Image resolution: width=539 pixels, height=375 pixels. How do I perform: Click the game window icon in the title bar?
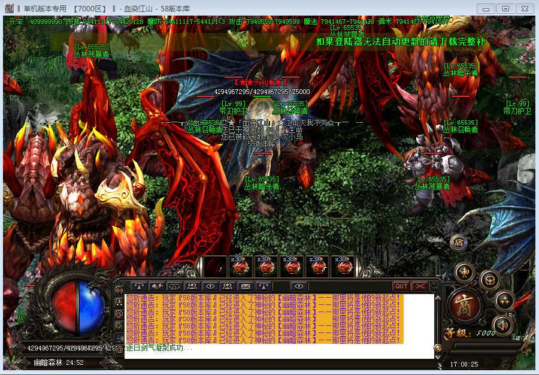pyautogui.click(x=9, y=8)
